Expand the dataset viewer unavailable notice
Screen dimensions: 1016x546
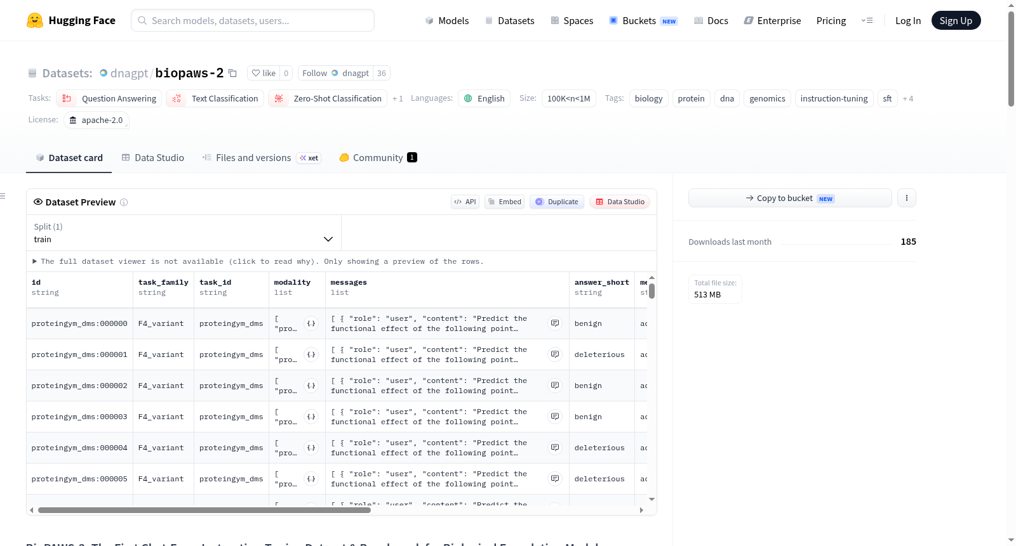(258, 261)
